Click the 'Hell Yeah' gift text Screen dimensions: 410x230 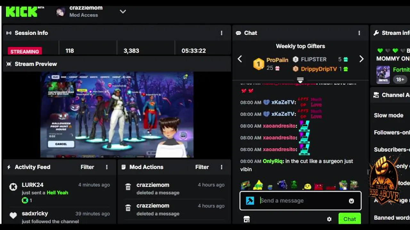point(57,193)
